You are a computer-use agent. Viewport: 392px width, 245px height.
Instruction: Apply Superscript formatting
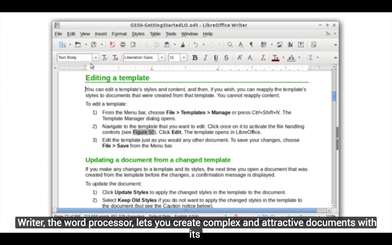240,58
